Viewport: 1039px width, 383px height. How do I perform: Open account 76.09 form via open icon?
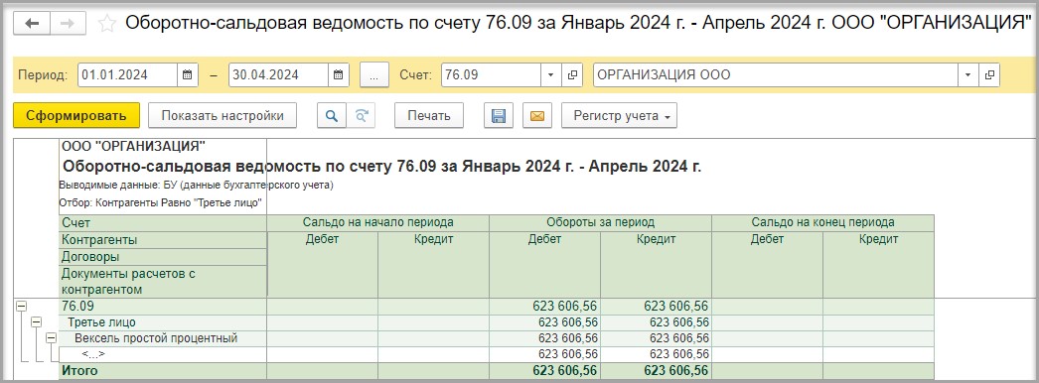572,74
